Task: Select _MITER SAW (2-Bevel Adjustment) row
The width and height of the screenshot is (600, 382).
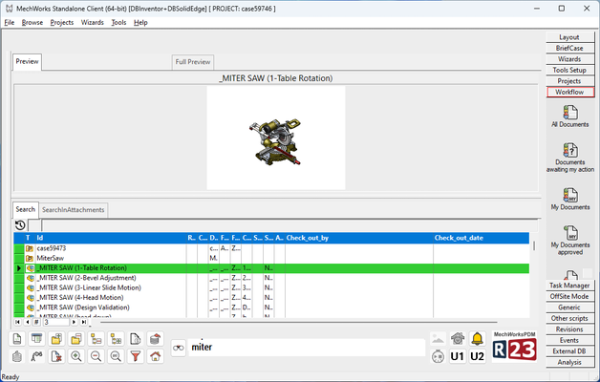Action: 271,278
